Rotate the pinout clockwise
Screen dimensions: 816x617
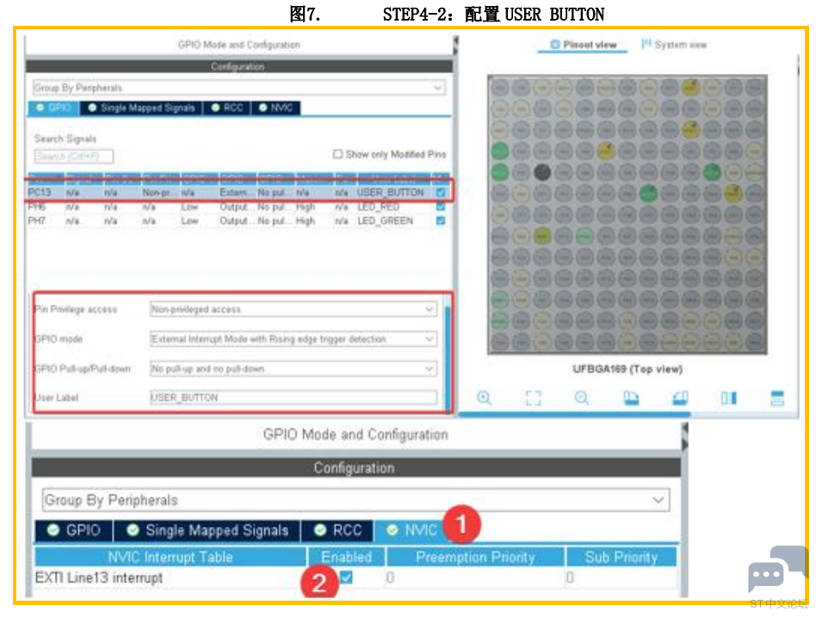pos(631,398)
